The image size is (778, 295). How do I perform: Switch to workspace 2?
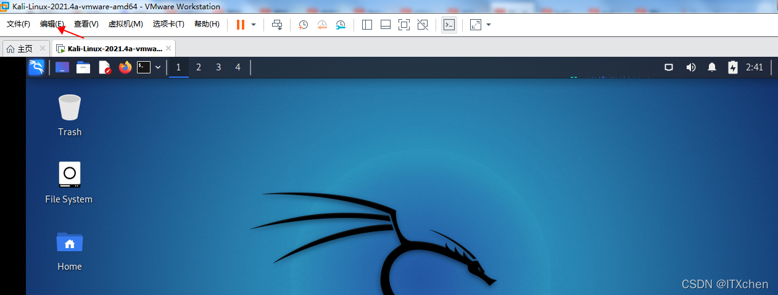199,67
